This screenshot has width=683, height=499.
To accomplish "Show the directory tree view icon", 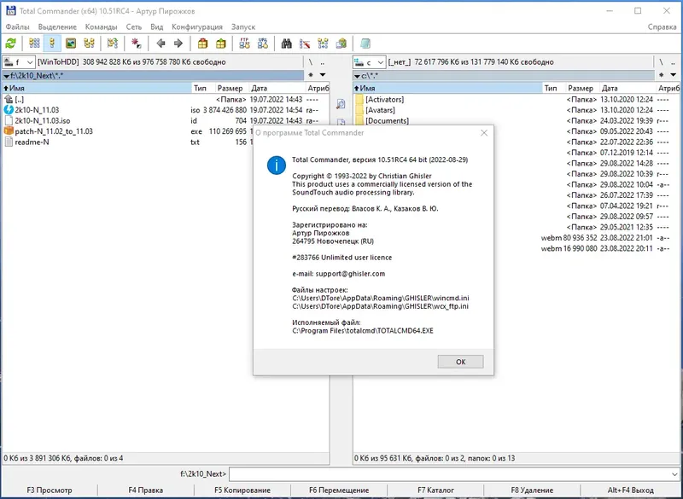I will click(x=89, y=44).
